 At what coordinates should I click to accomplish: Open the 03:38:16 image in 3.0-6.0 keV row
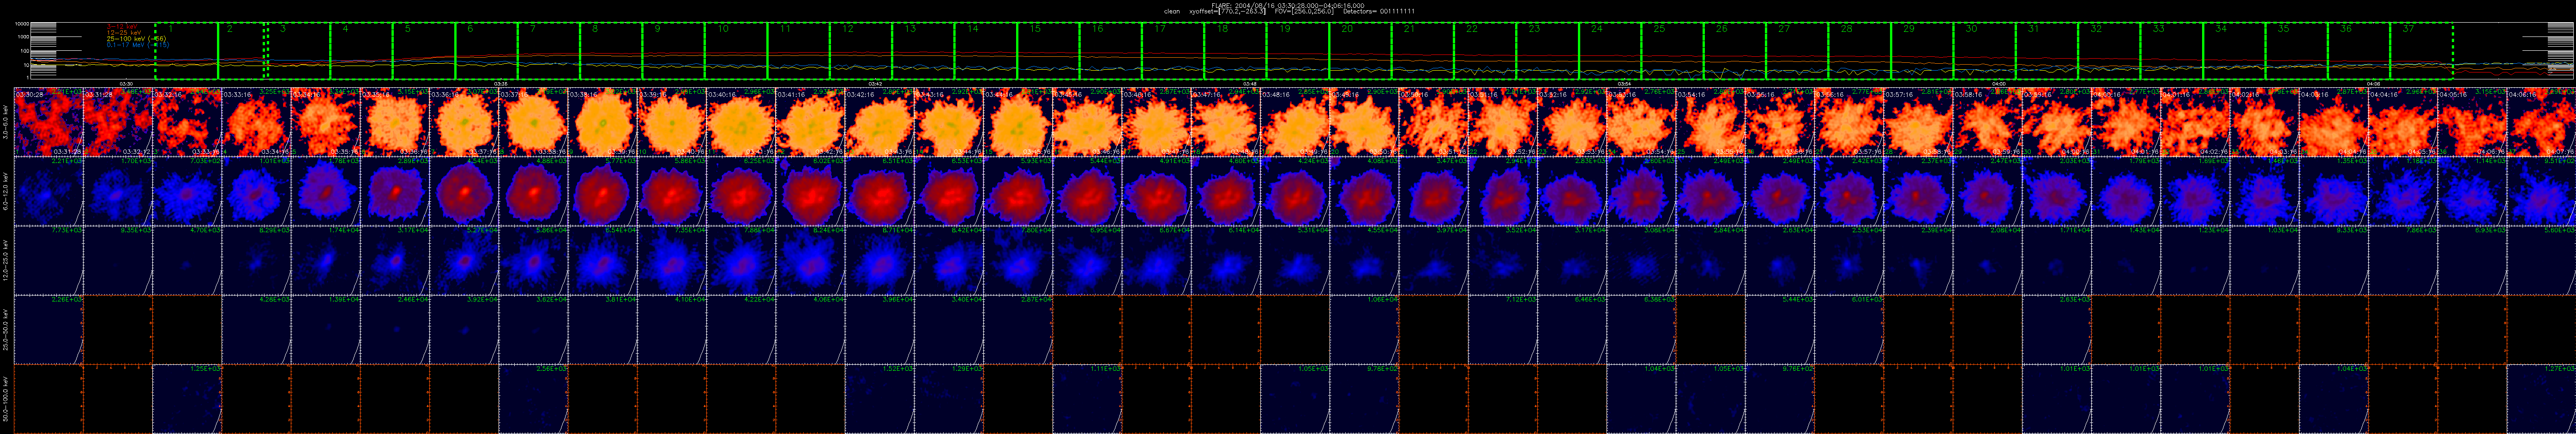pos(603,122)
